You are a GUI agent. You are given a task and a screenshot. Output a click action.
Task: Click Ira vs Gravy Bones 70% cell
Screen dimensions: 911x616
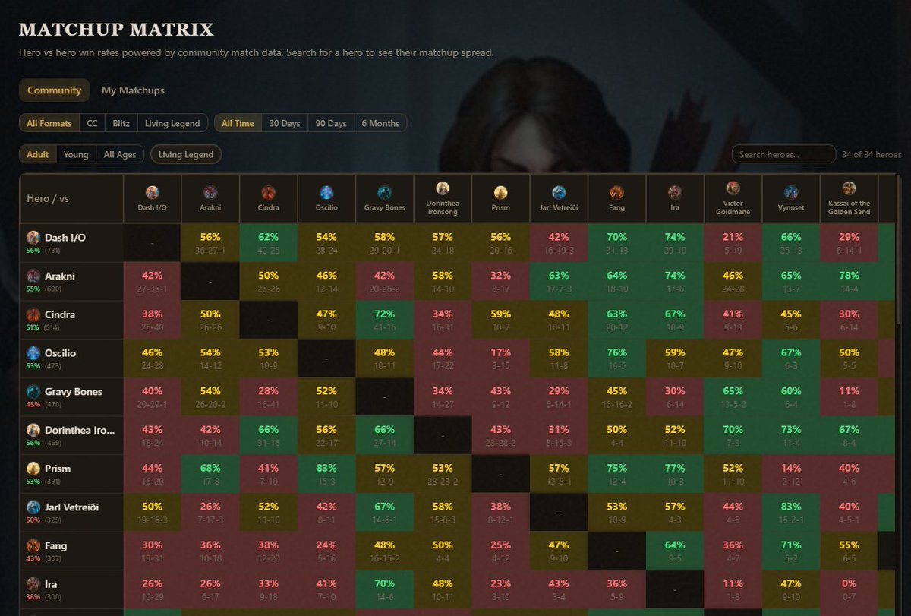pyautogui.click(x=385, y=589)
